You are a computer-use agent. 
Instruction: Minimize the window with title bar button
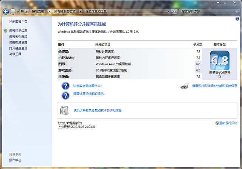218,3
